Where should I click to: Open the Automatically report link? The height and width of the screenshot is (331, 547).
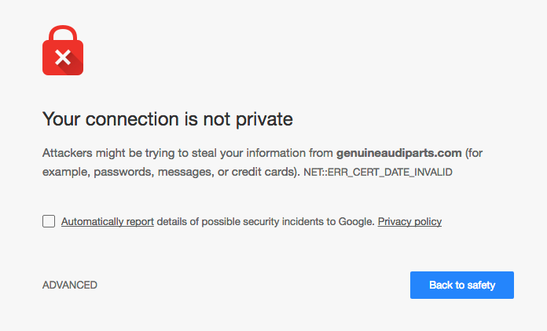(x=108, y=222)
